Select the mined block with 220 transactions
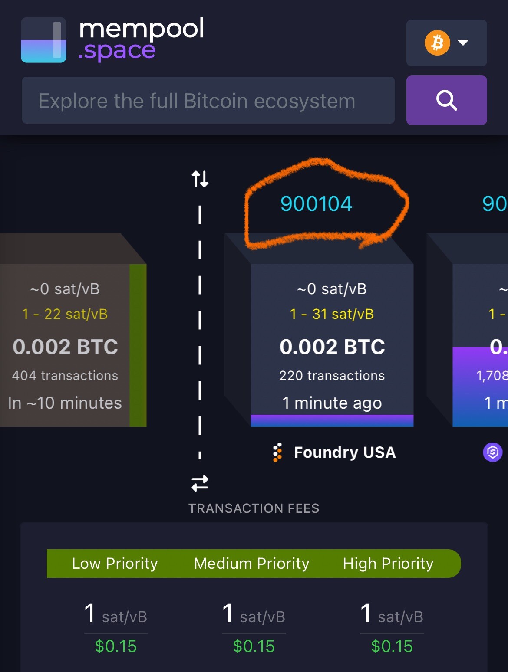Image resolution: width=508 pixels, height=672 pixels. coord(332,345)
